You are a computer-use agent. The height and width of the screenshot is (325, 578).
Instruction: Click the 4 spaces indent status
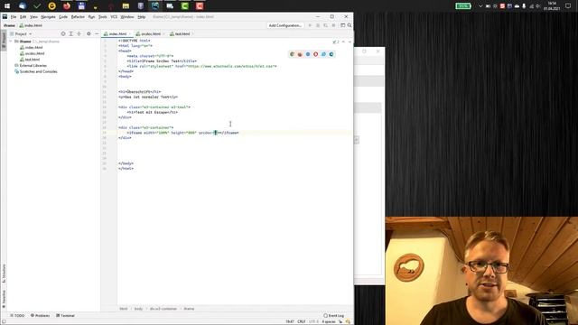pyautogui.click(x=329, y=321)
